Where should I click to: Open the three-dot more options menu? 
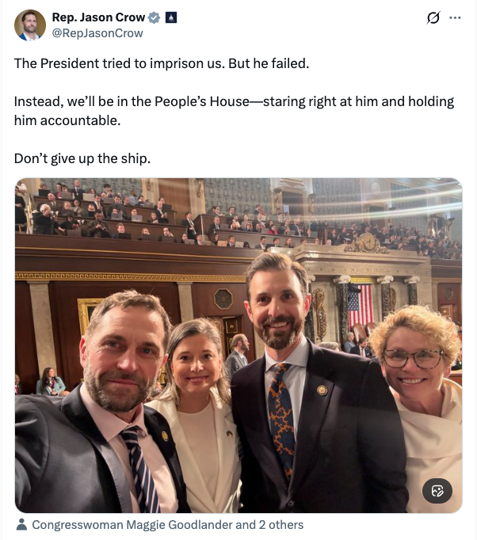(x=455, y=17)
